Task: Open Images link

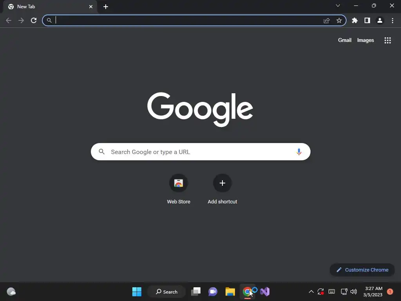Action: coord(365,40)
